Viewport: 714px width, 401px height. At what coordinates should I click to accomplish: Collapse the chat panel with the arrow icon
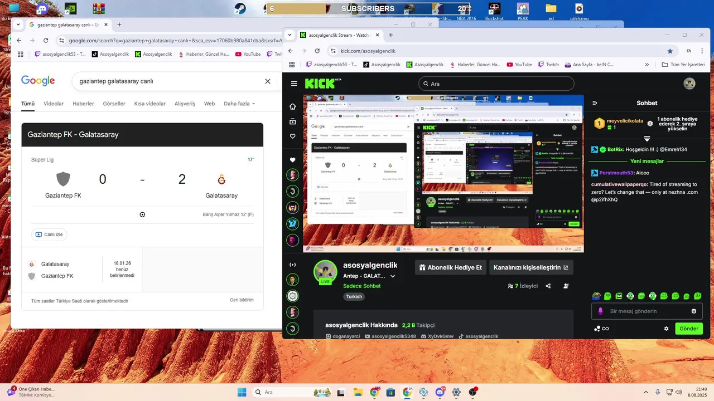click(595, 103)
